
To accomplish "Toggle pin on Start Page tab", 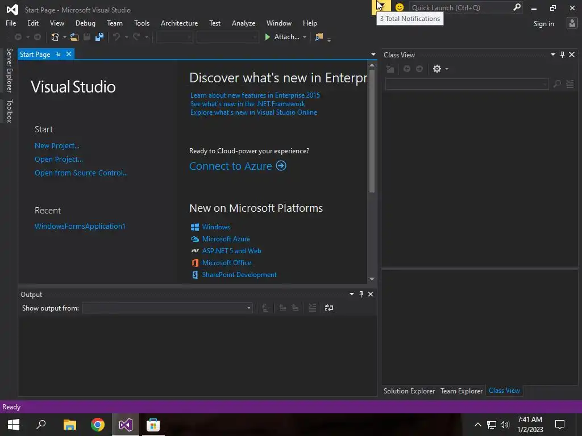I will pos(59,54).
